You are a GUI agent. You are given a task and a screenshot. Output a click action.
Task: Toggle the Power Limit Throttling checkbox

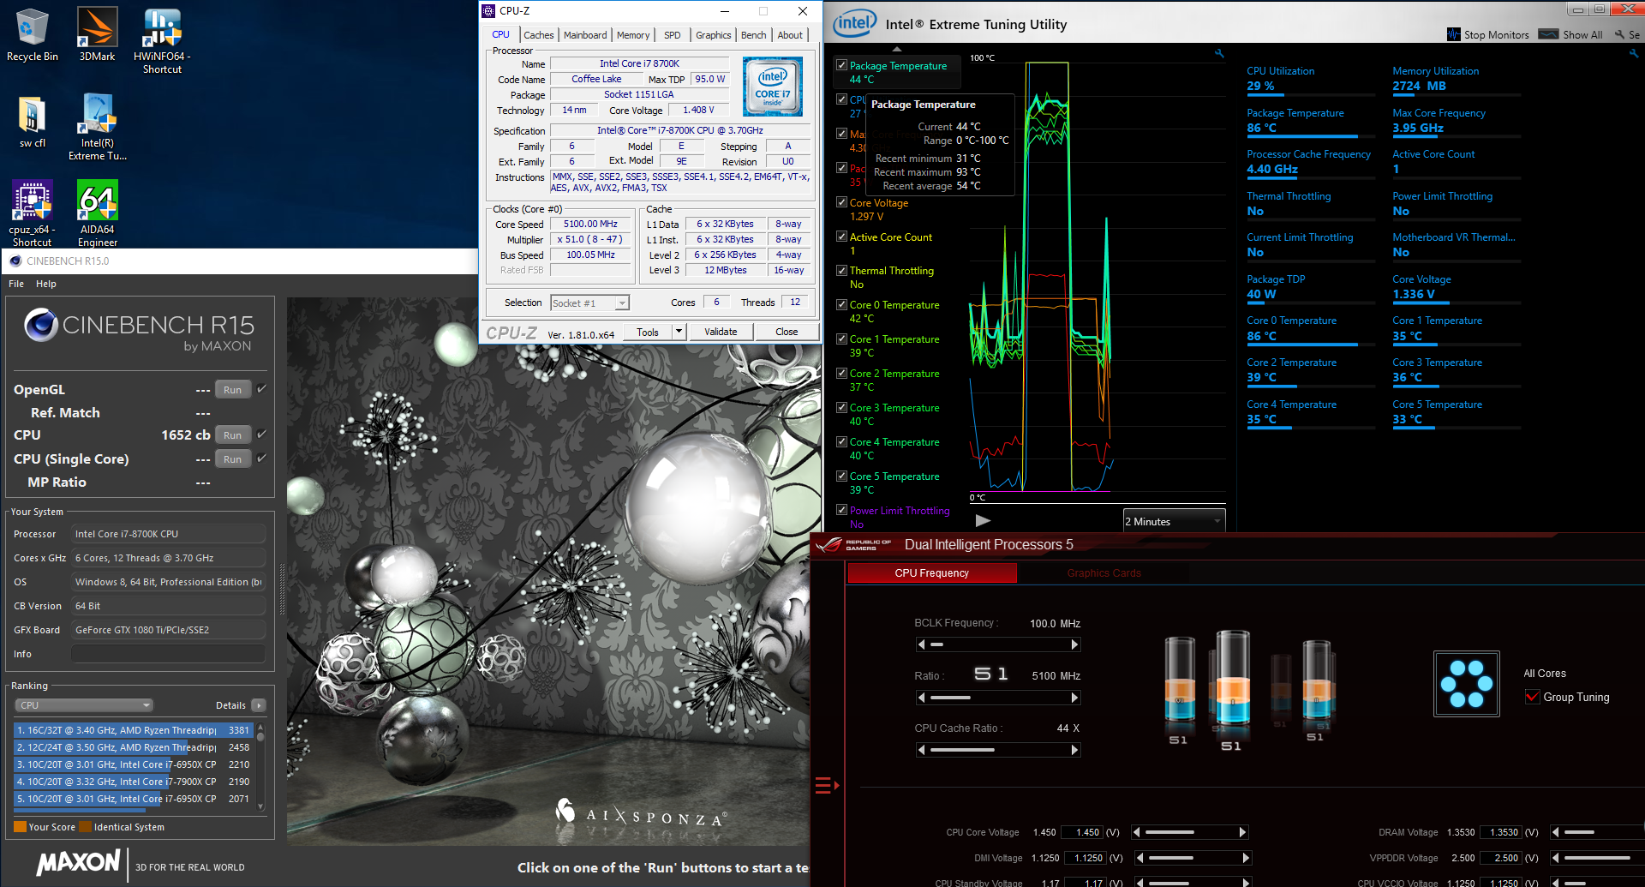841,510
